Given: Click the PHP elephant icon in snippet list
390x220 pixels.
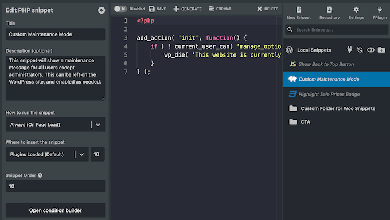Looking at the screenshot, I should [292, 79].
